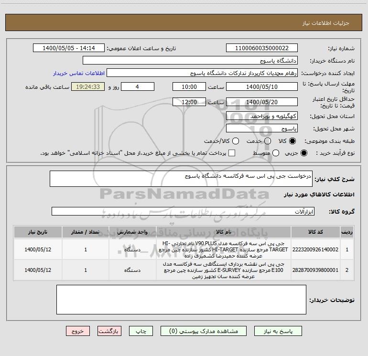Click the response deadline date 1400/05/10 field
This screenshot has width=368, height=356.
click(x=262, y=86)
